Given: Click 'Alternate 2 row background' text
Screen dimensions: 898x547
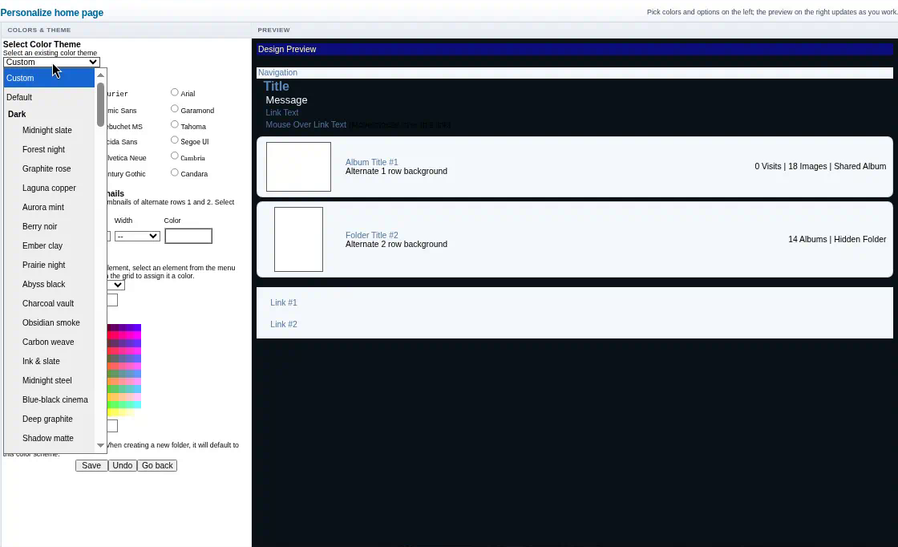Looking at the screenshot, I should point(396,244).
